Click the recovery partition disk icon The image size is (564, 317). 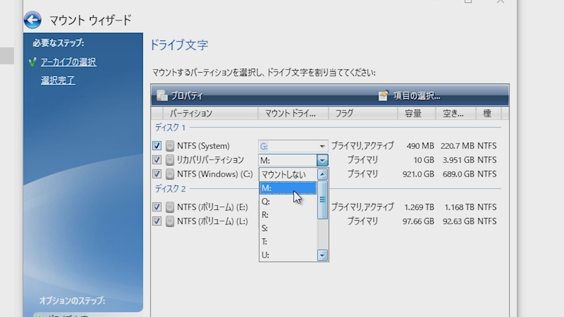pyautogui.click(x=170, y=160)
